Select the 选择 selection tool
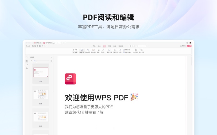The image size is (217, 135). 75,52
